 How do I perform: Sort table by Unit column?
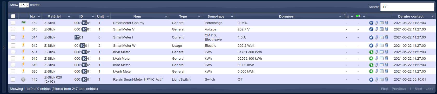pyautogui.click(x=103, y=16)
